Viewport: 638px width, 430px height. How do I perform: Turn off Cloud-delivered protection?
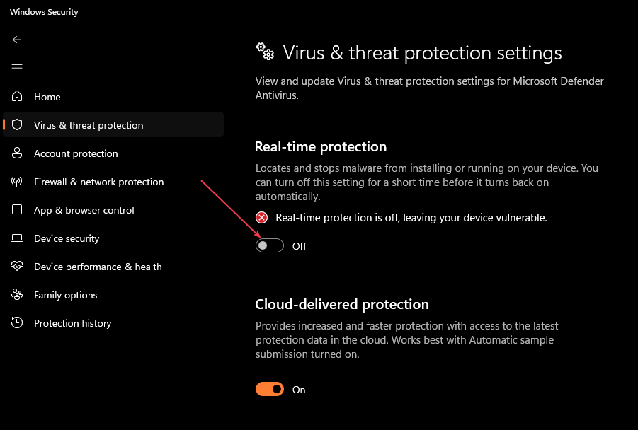point(269,389)
